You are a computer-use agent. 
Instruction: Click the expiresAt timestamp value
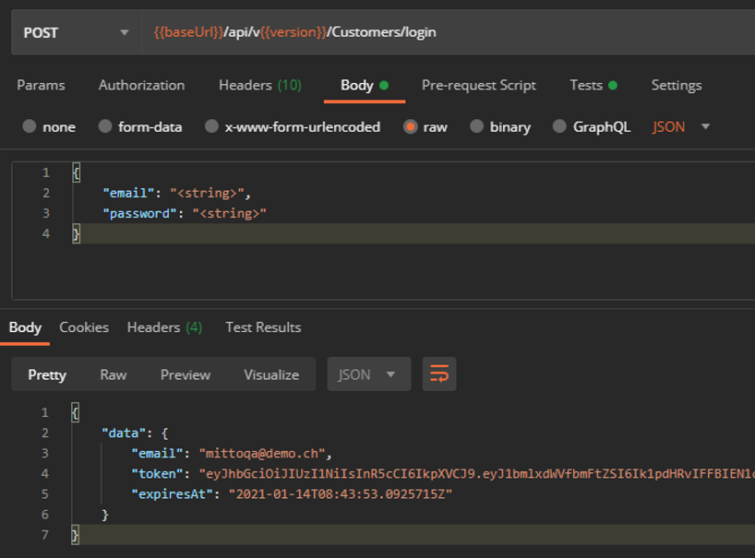click(341, 494)
